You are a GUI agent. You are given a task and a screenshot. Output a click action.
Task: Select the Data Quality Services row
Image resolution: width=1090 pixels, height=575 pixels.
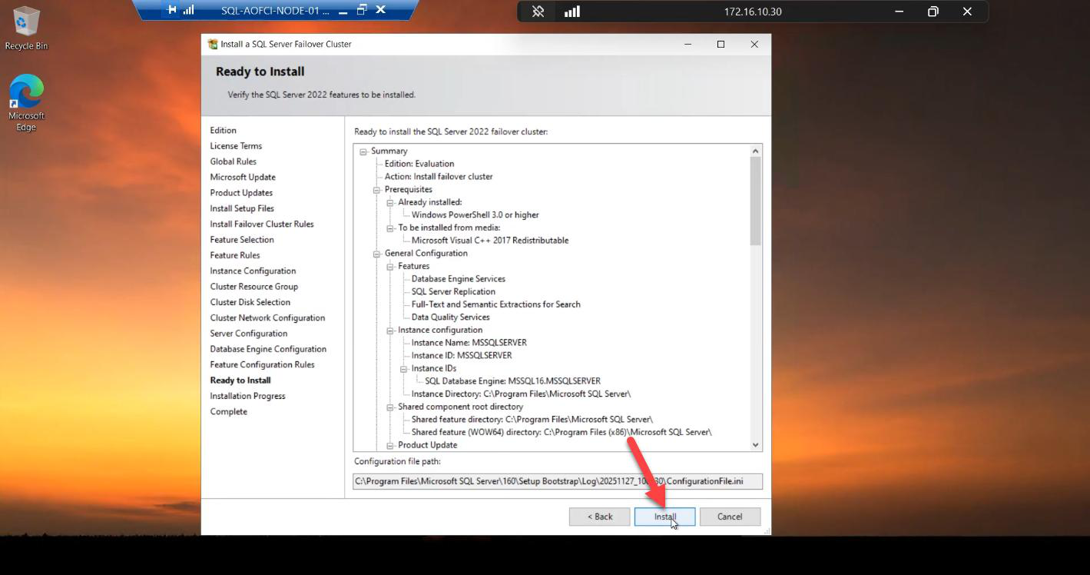tap(451, 317)
